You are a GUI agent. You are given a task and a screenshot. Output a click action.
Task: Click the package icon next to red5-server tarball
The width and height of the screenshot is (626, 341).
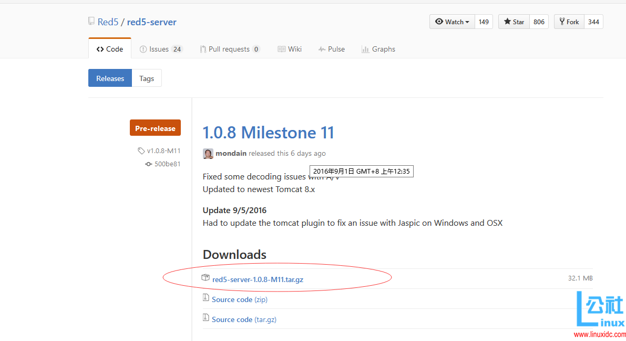coord(206,278)
